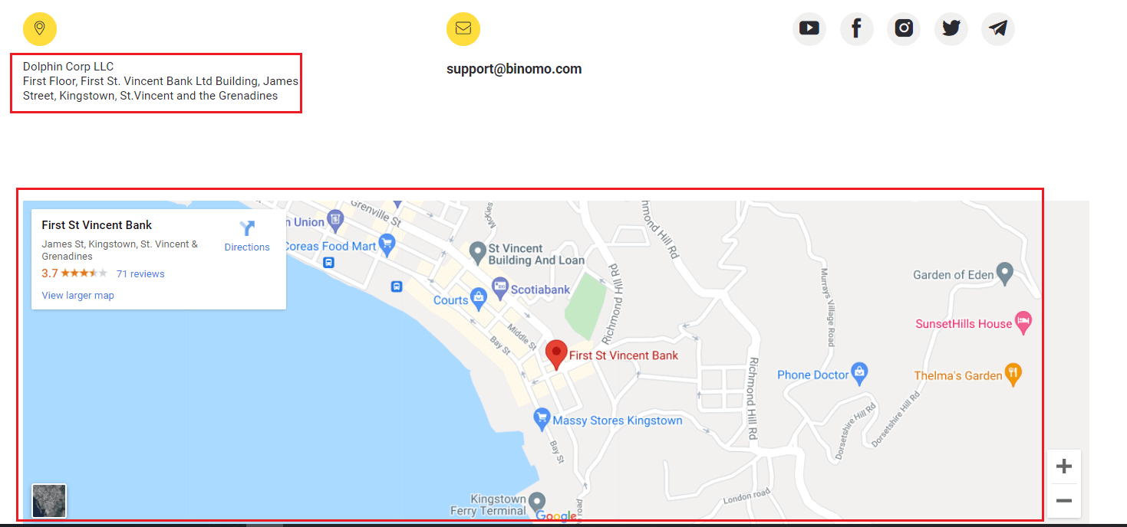Zoom out with the map minus button

[1064, 501]
